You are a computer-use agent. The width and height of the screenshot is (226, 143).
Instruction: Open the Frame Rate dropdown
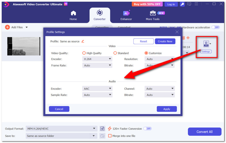tap(97, 65)
